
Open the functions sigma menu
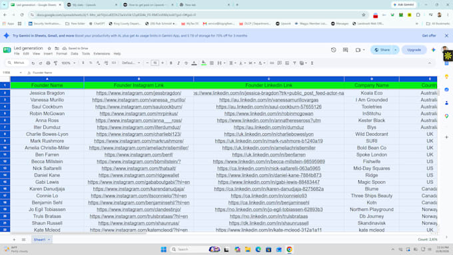pyautogui.click(x=312, y=63)
